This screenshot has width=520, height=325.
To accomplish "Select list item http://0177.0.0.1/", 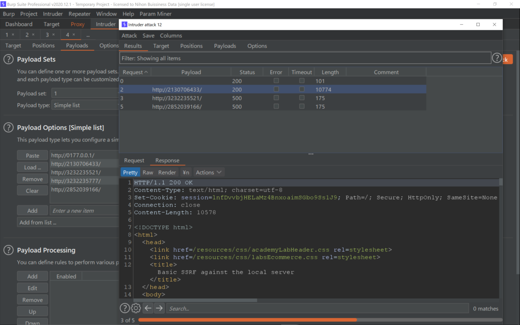I will [84, 155].
